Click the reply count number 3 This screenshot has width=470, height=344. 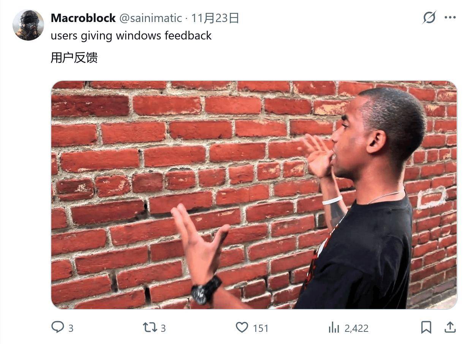(71, 328)
